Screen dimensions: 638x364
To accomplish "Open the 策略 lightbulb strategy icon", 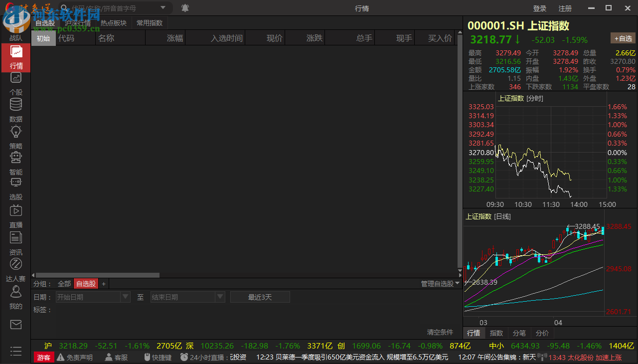I will [16, 132].
